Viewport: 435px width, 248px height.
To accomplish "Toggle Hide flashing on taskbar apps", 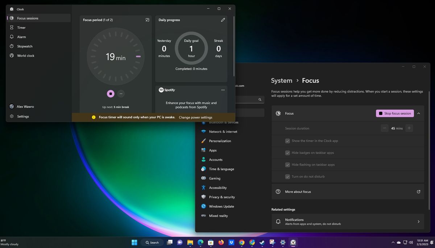I will [x=287, y=164].
